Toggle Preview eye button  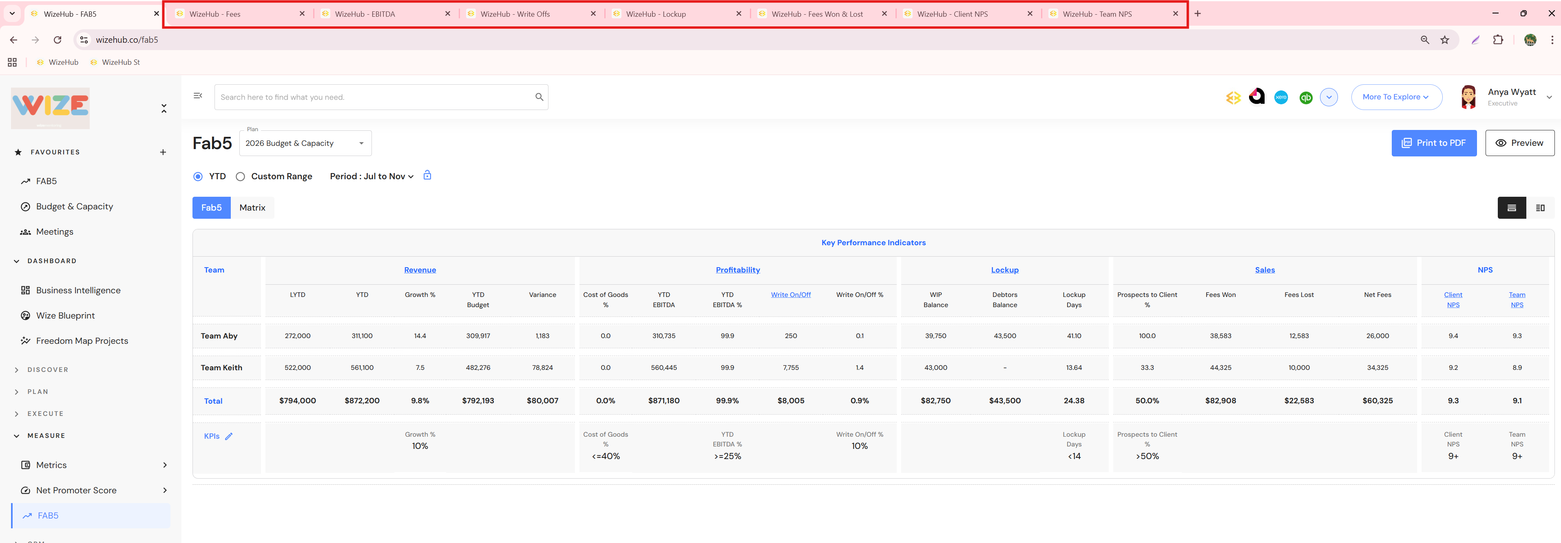click(1519, 143)
